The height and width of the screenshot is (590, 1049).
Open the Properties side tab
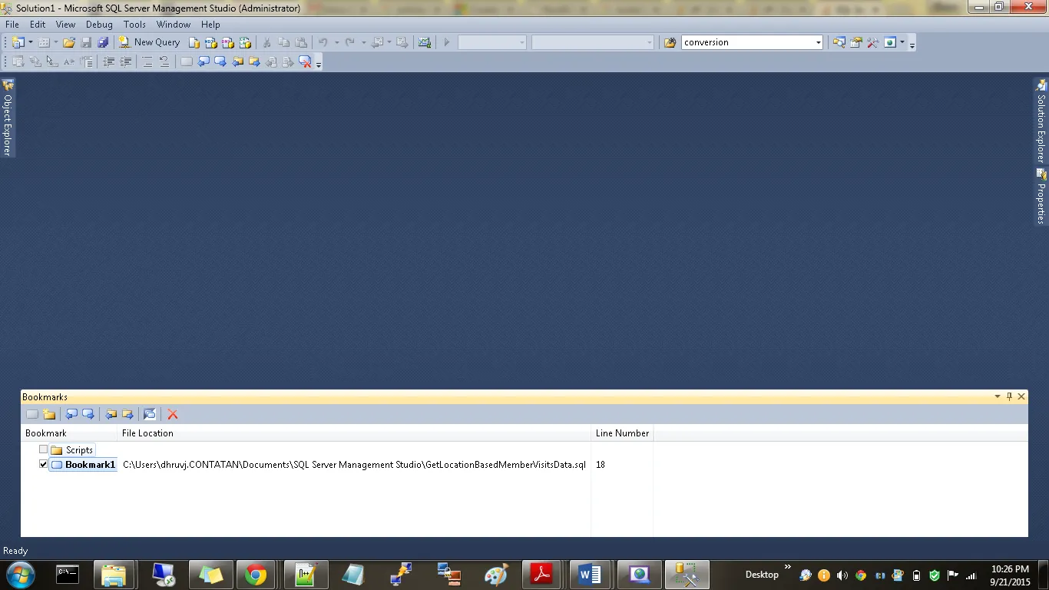click(x=1041, y=197)
